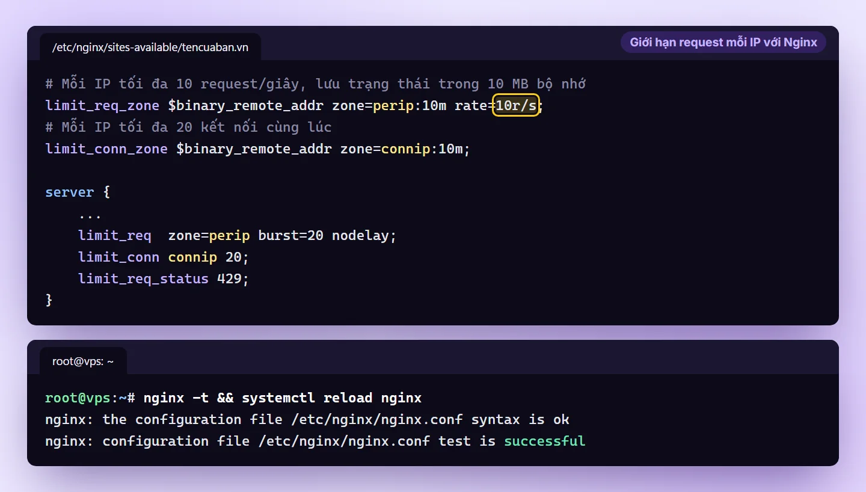Click the "server" block keyword

pyautogui.click(x=70, y=192)
